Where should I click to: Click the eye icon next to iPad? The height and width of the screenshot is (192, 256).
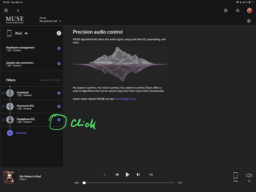[26, 33]
